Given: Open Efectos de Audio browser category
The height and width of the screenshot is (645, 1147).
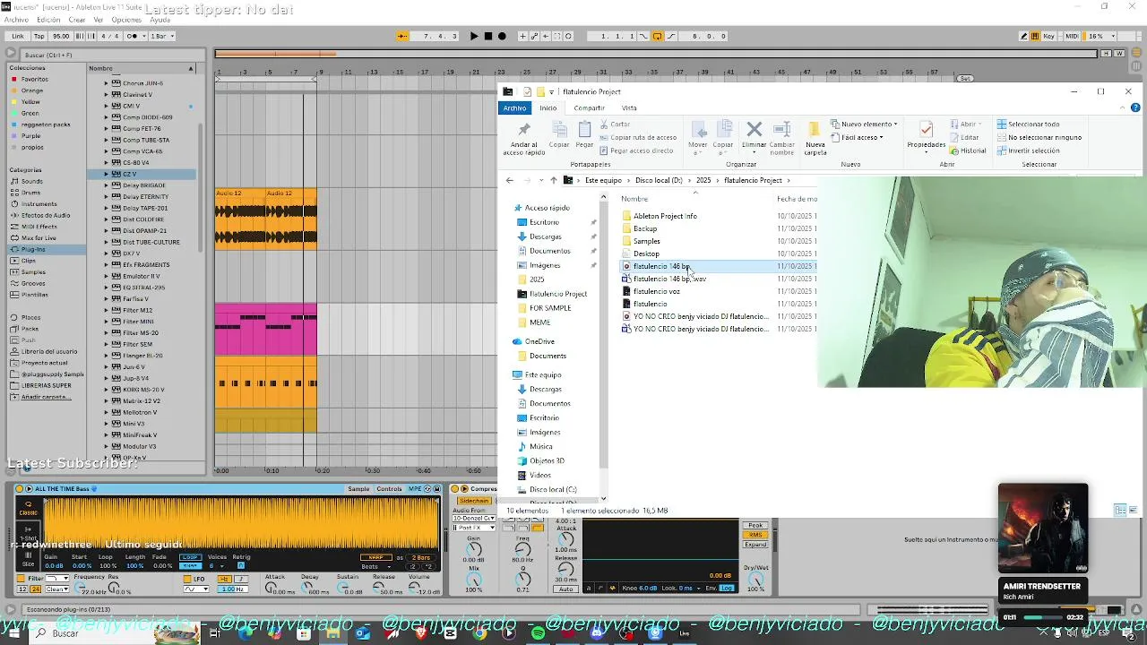Looking at the screenshot, I should coord(46,215).
